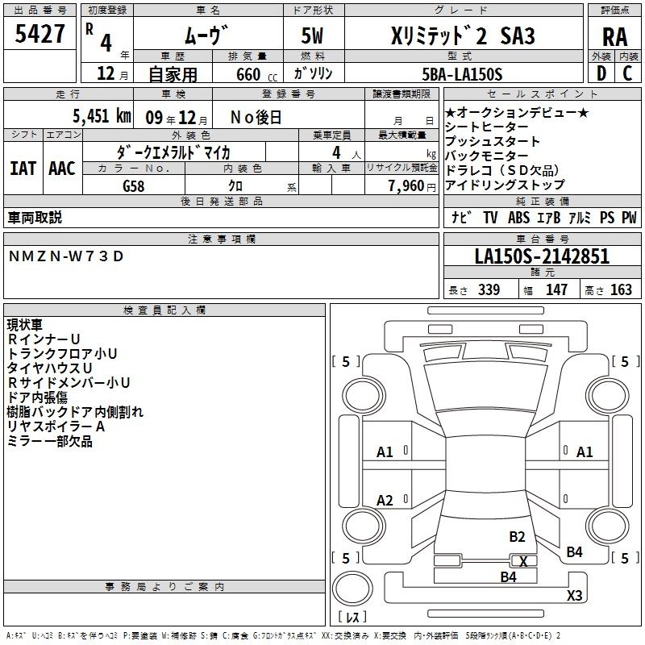Click the A2 mark on left rear door
645x645 pixels.
385,500
